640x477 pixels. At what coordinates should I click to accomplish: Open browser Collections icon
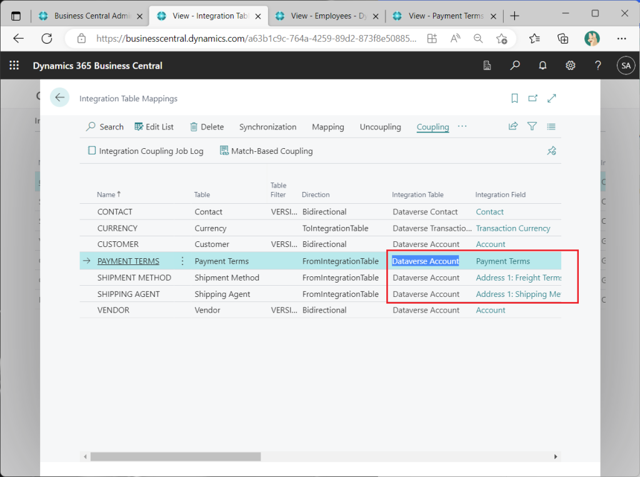coord(563,39)
